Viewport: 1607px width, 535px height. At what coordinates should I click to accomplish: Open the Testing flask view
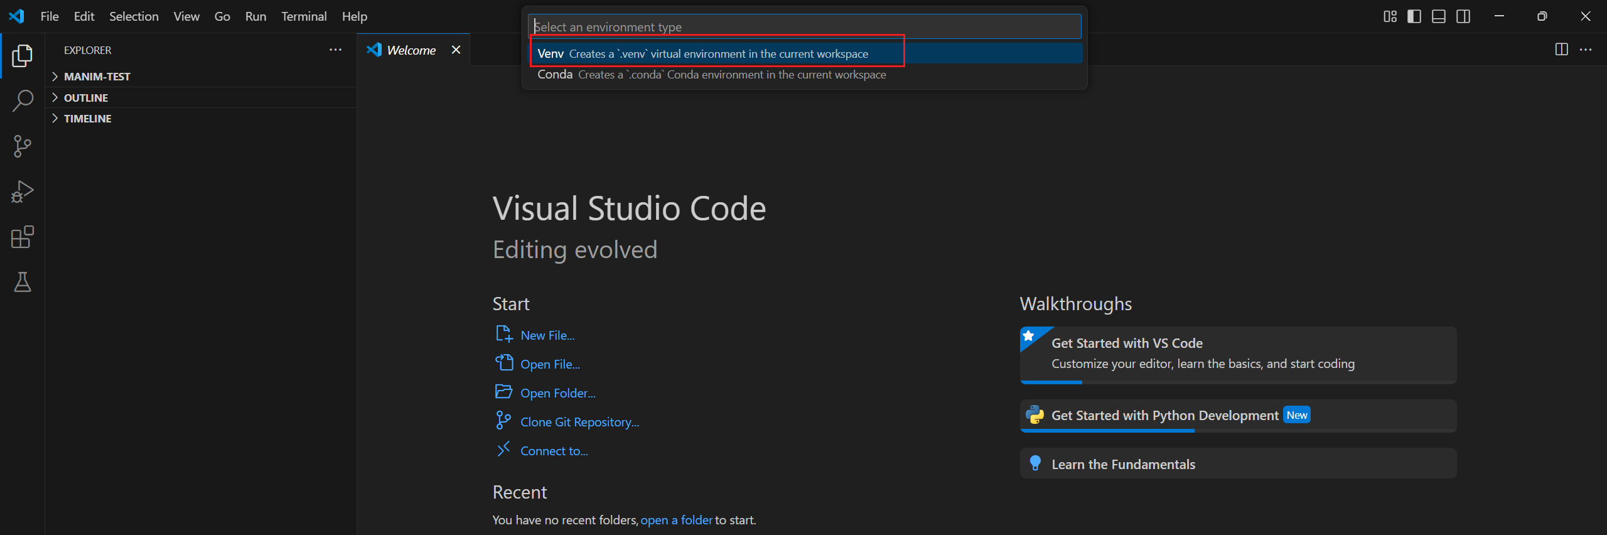(x=22, y=283)
